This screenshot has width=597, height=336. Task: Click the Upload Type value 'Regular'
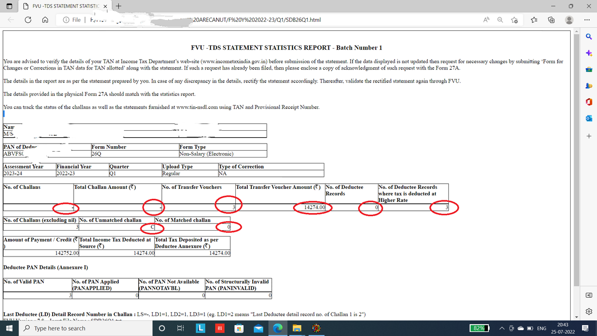[x=171, y=173]
